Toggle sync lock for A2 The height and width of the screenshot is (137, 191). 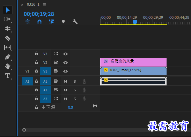[56, 90]
